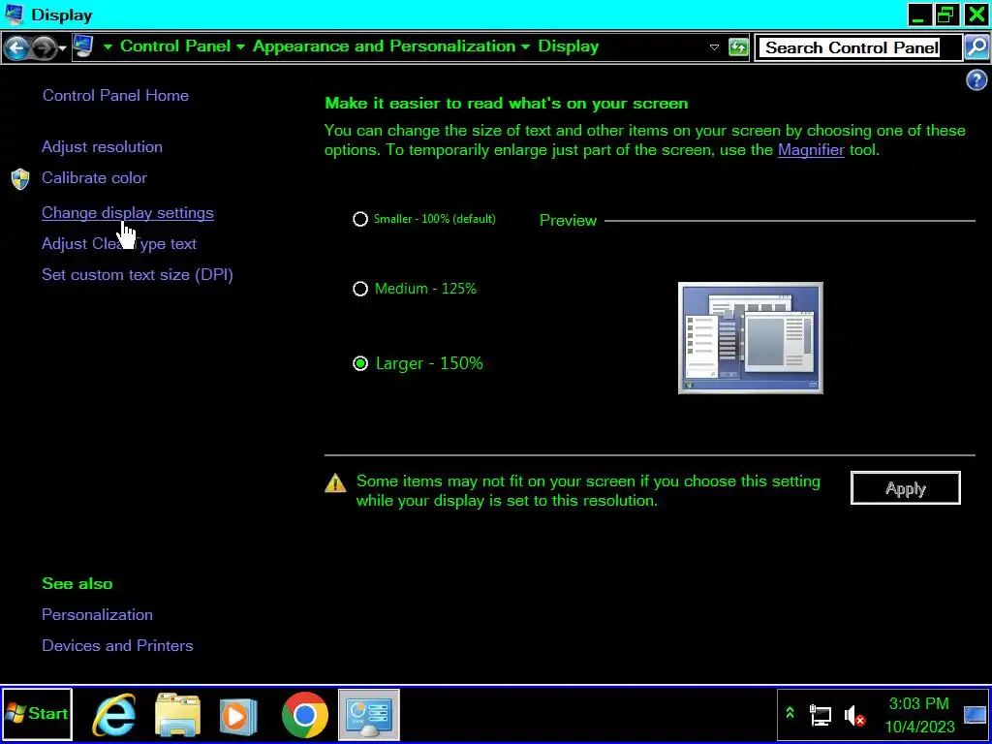Click the Display window title icon
Viewport: 992px width, 744px height.
(x=14, y=15)
